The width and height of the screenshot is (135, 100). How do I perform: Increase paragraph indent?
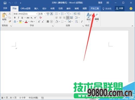coord(79,14)
